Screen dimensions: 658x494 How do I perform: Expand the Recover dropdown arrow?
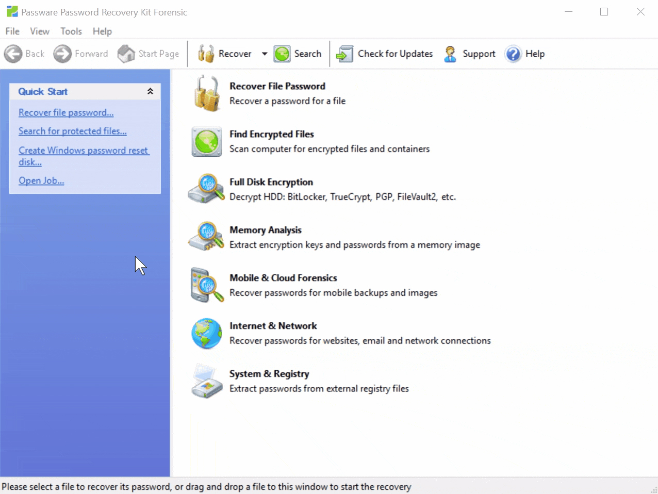pos(265,54)
